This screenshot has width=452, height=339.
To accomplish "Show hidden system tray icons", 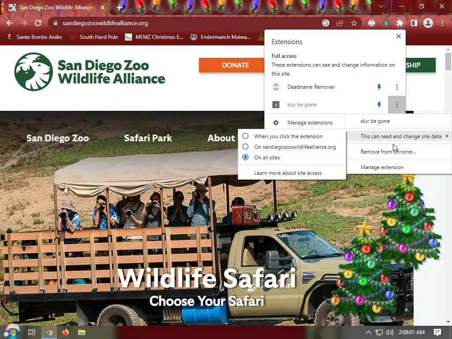I will [369, 332].
